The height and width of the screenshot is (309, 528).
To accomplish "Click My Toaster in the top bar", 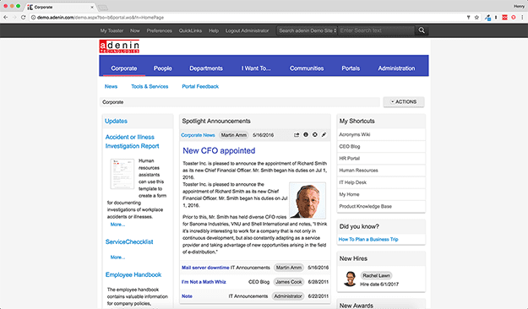I will tap(112, 30).
